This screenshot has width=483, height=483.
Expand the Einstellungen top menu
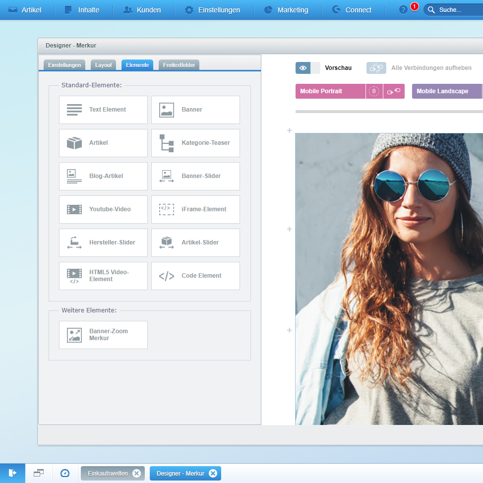click(212, 10)
